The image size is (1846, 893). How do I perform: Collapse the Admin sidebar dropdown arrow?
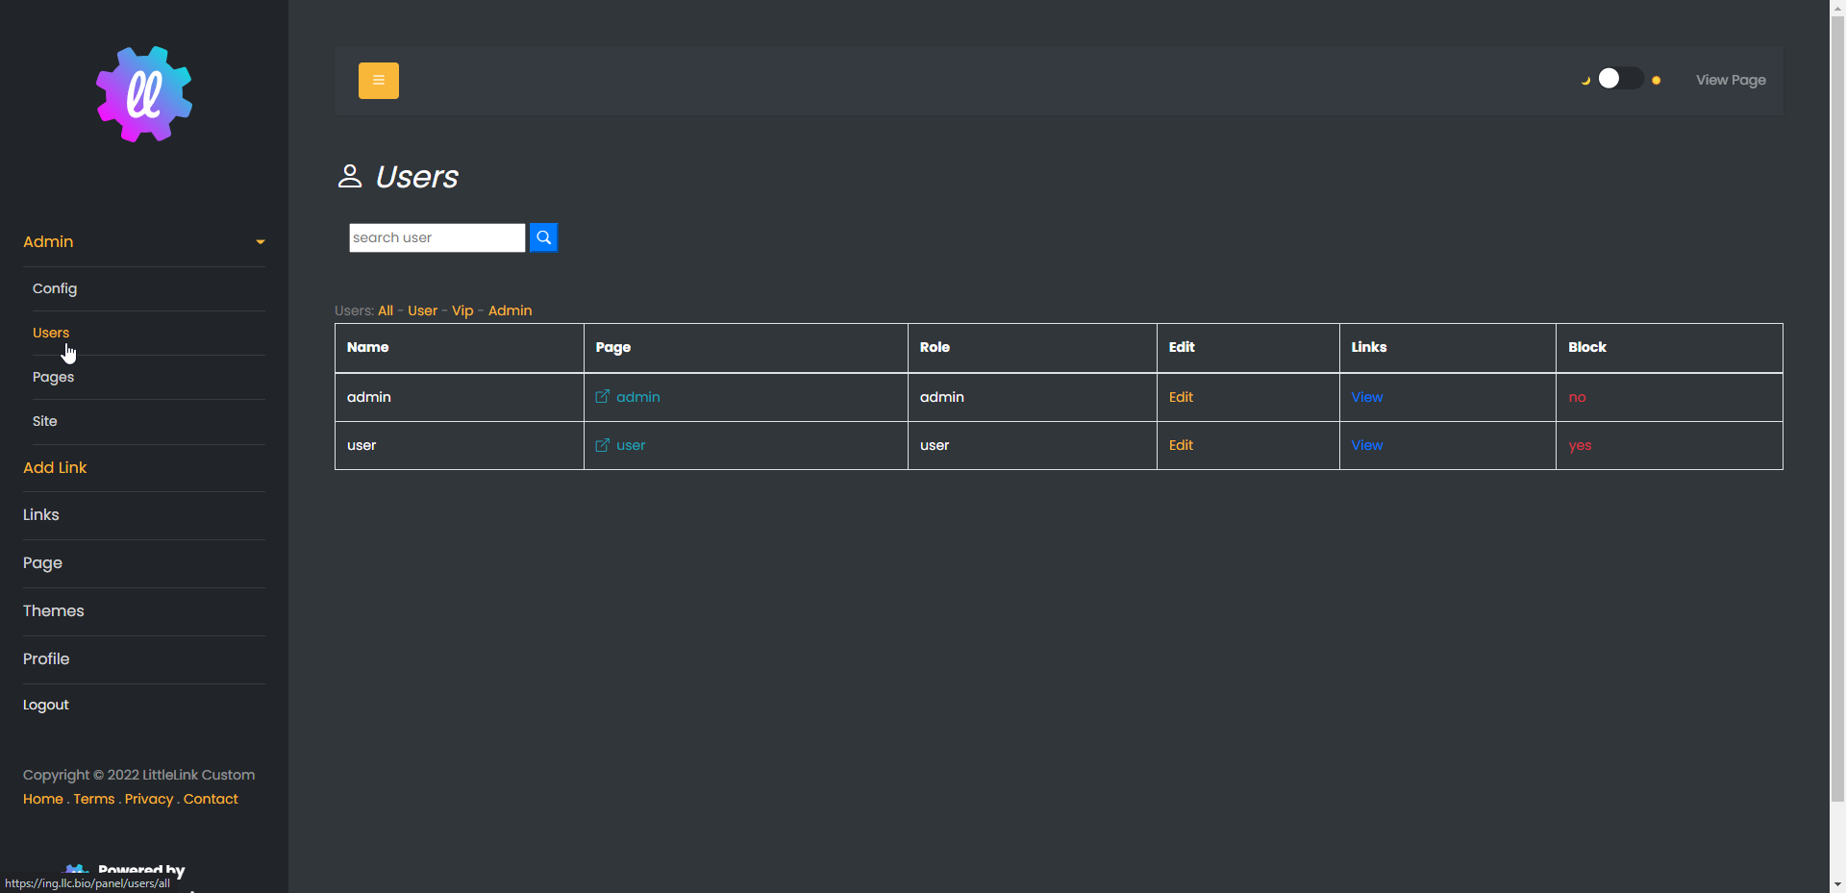point(260,242)
